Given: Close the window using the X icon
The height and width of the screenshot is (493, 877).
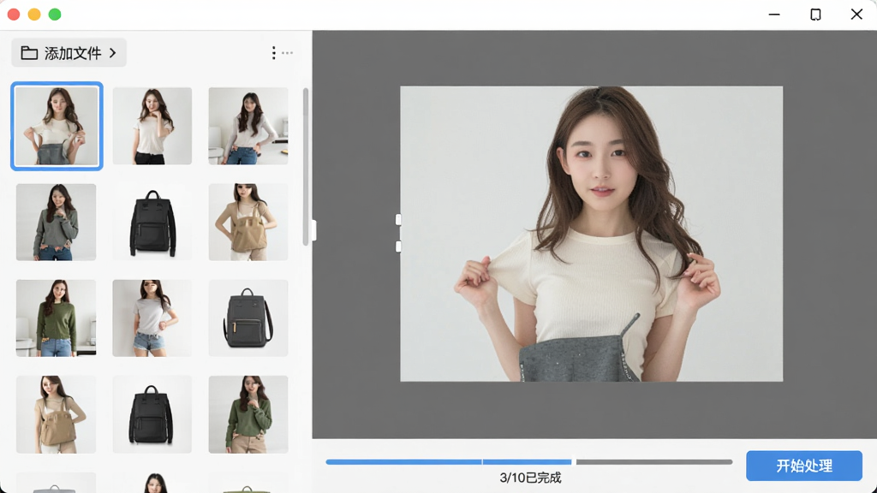Looking at the screenshot, I should coord(856,15).
